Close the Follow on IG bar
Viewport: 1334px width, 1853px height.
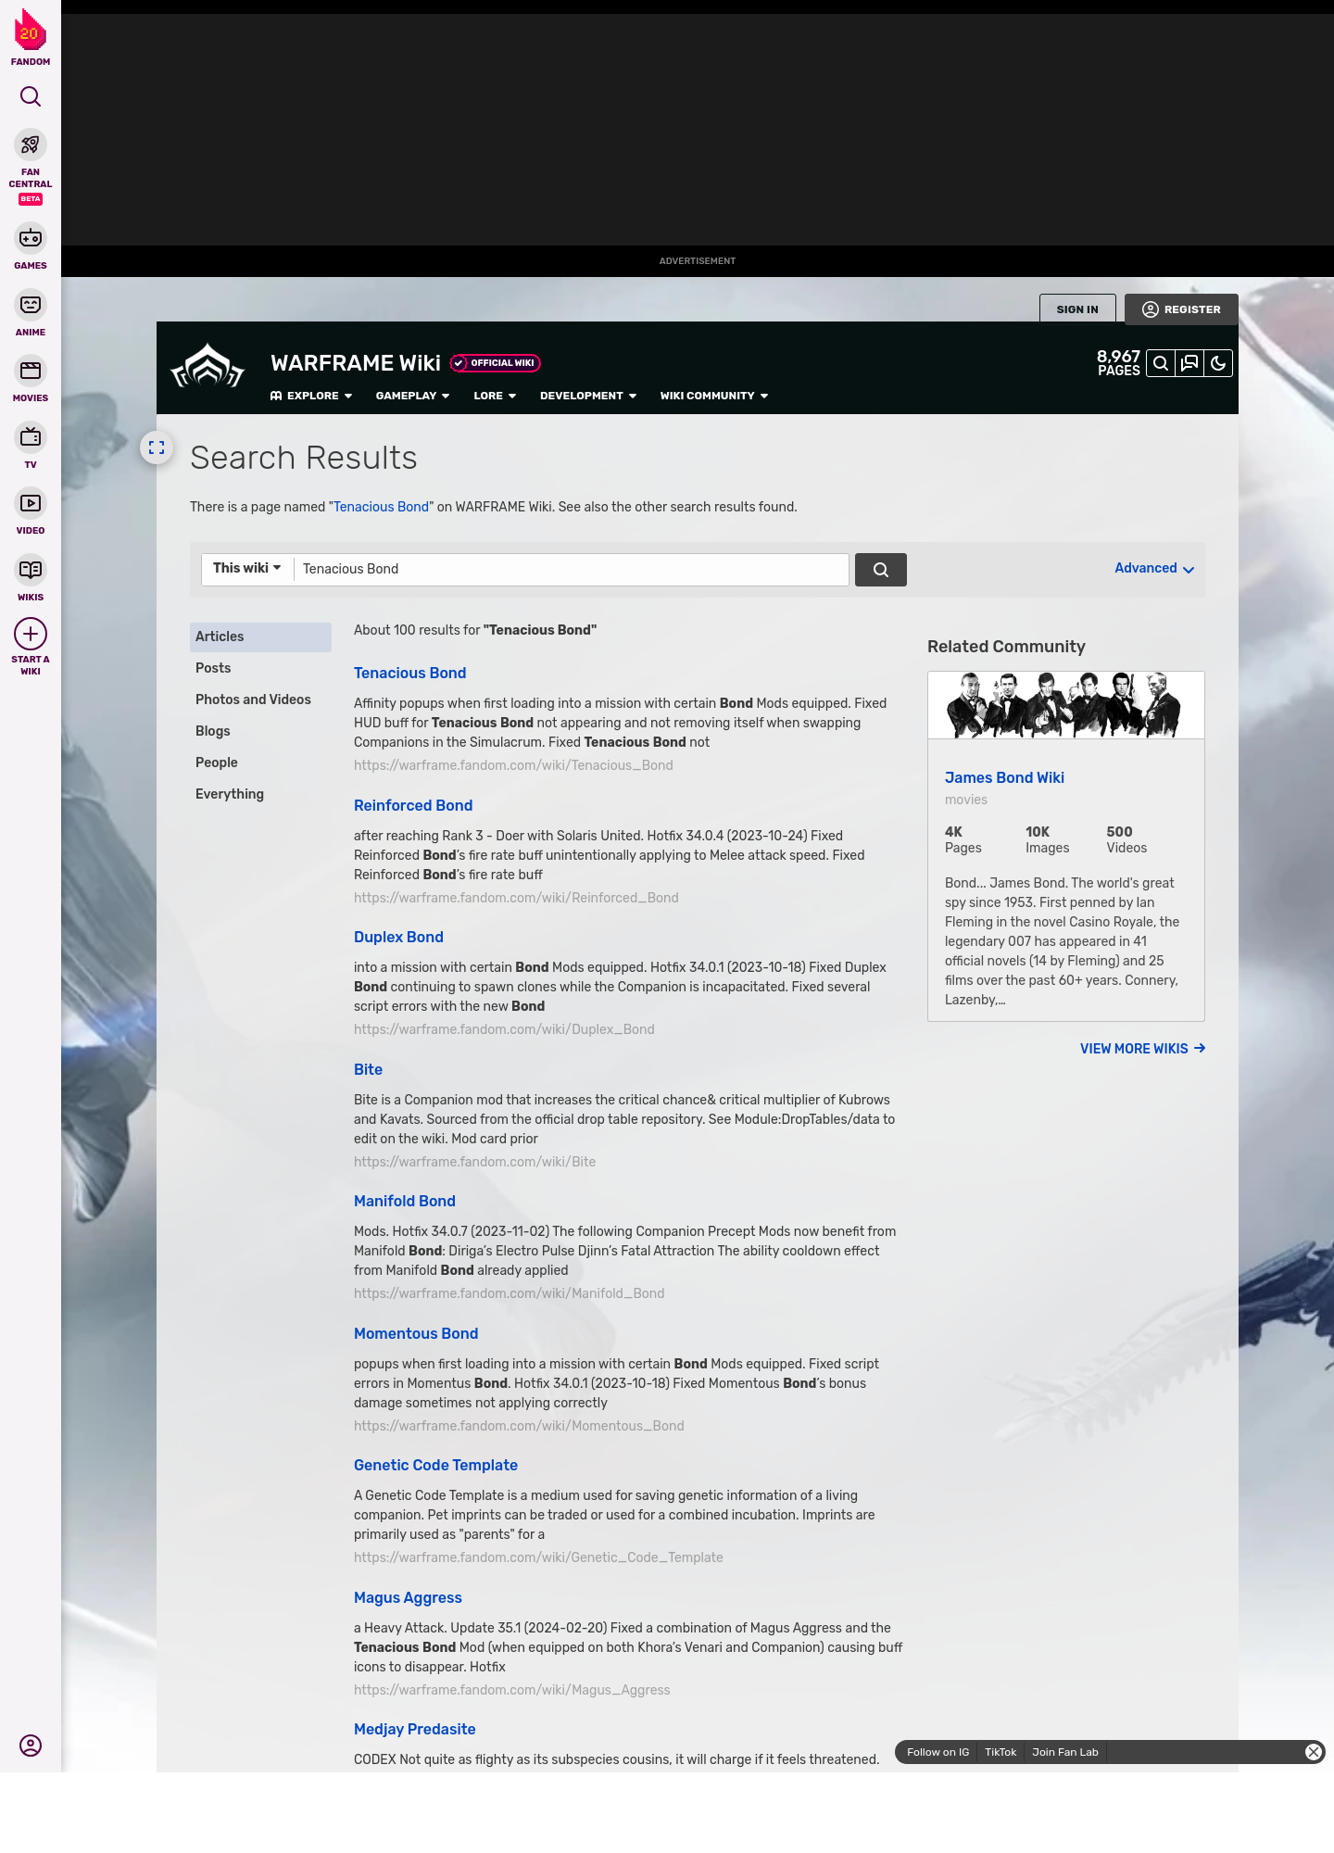click(x=1314, y=1752)
